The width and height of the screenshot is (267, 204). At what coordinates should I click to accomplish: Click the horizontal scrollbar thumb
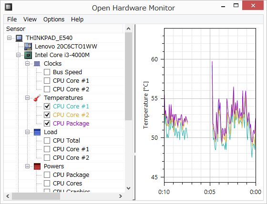36,196
